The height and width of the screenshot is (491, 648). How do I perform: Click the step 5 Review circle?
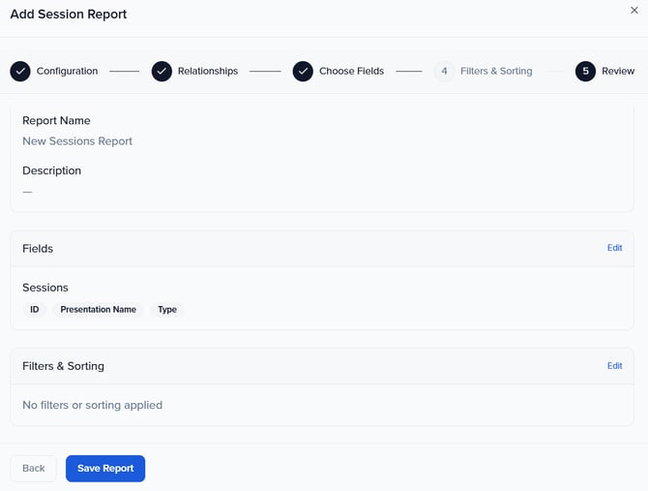[585, 71]
